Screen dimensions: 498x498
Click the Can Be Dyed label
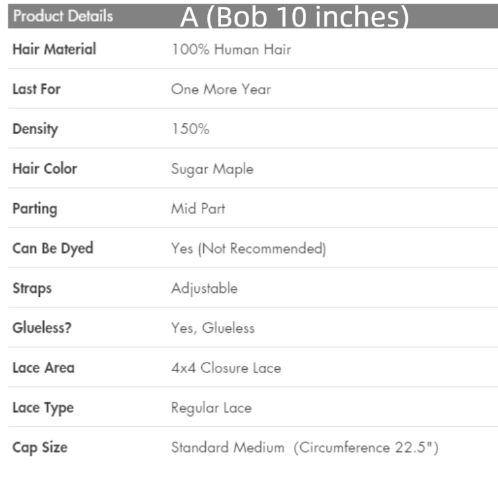(52, 248)
